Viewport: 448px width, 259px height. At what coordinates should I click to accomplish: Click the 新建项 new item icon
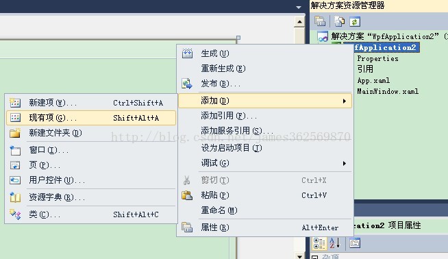(15, 103)
